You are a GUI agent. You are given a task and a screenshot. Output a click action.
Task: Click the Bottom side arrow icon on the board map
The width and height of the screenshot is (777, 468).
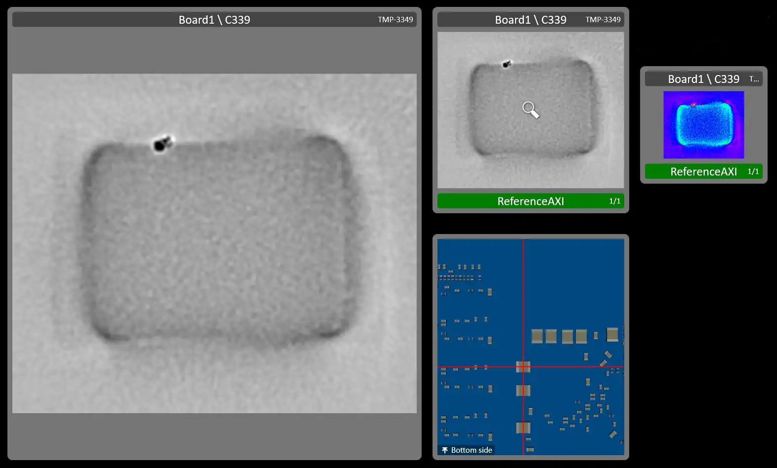pos(445,450)
